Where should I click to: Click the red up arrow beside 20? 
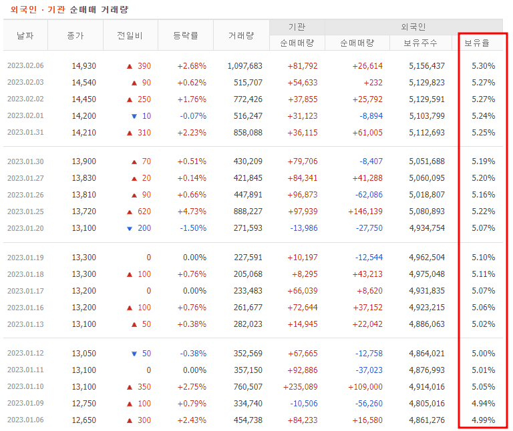point(134,178)
